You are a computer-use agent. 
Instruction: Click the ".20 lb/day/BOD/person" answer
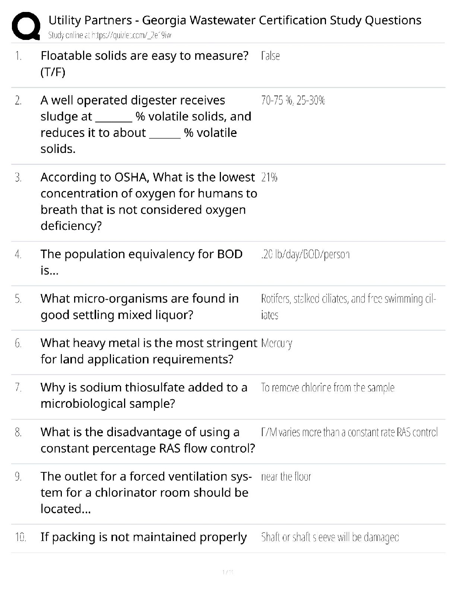305,254
